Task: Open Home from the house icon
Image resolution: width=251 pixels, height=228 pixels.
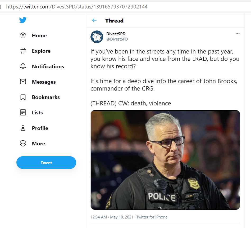Action: [x=23, y=35]
